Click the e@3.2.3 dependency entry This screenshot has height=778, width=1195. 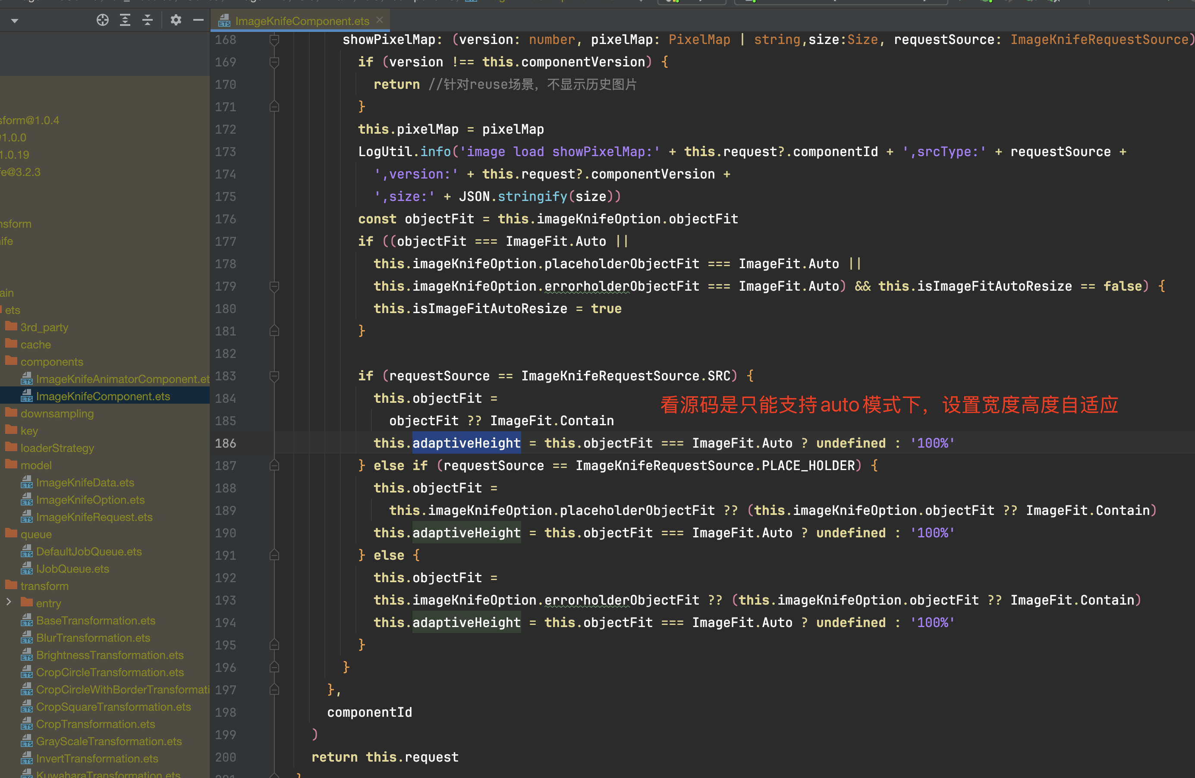[20, 172]
